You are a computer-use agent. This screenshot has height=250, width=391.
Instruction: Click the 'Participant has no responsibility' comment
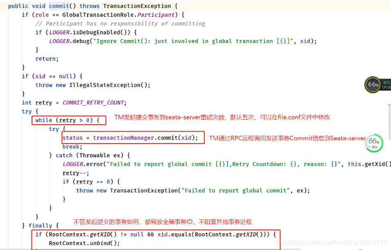point(120,23)
